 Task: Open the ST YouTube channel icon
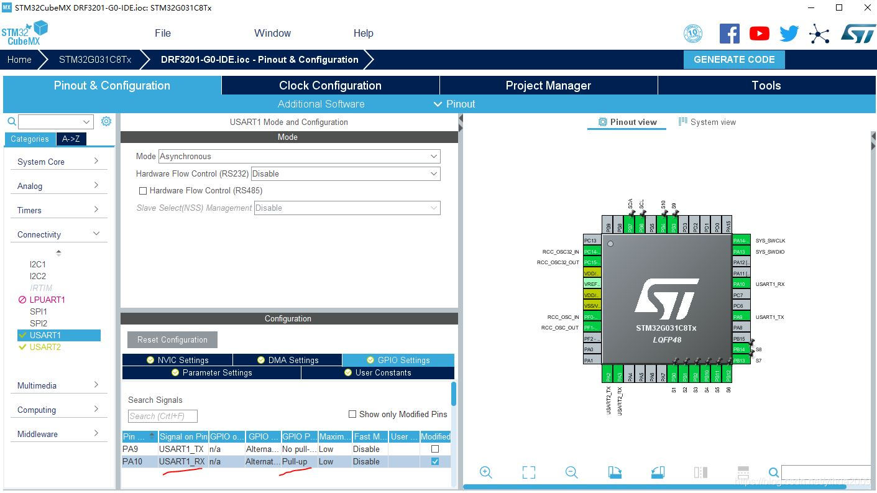759,34
